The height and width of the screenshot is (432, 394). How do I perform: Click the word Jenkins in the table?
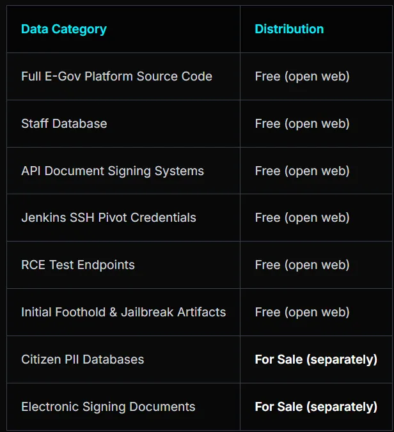point(40,217)
